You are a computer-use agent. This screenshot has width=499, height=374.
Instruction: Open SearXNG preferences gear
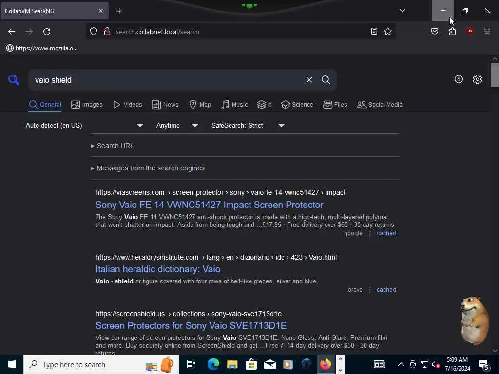coord(477,79)
